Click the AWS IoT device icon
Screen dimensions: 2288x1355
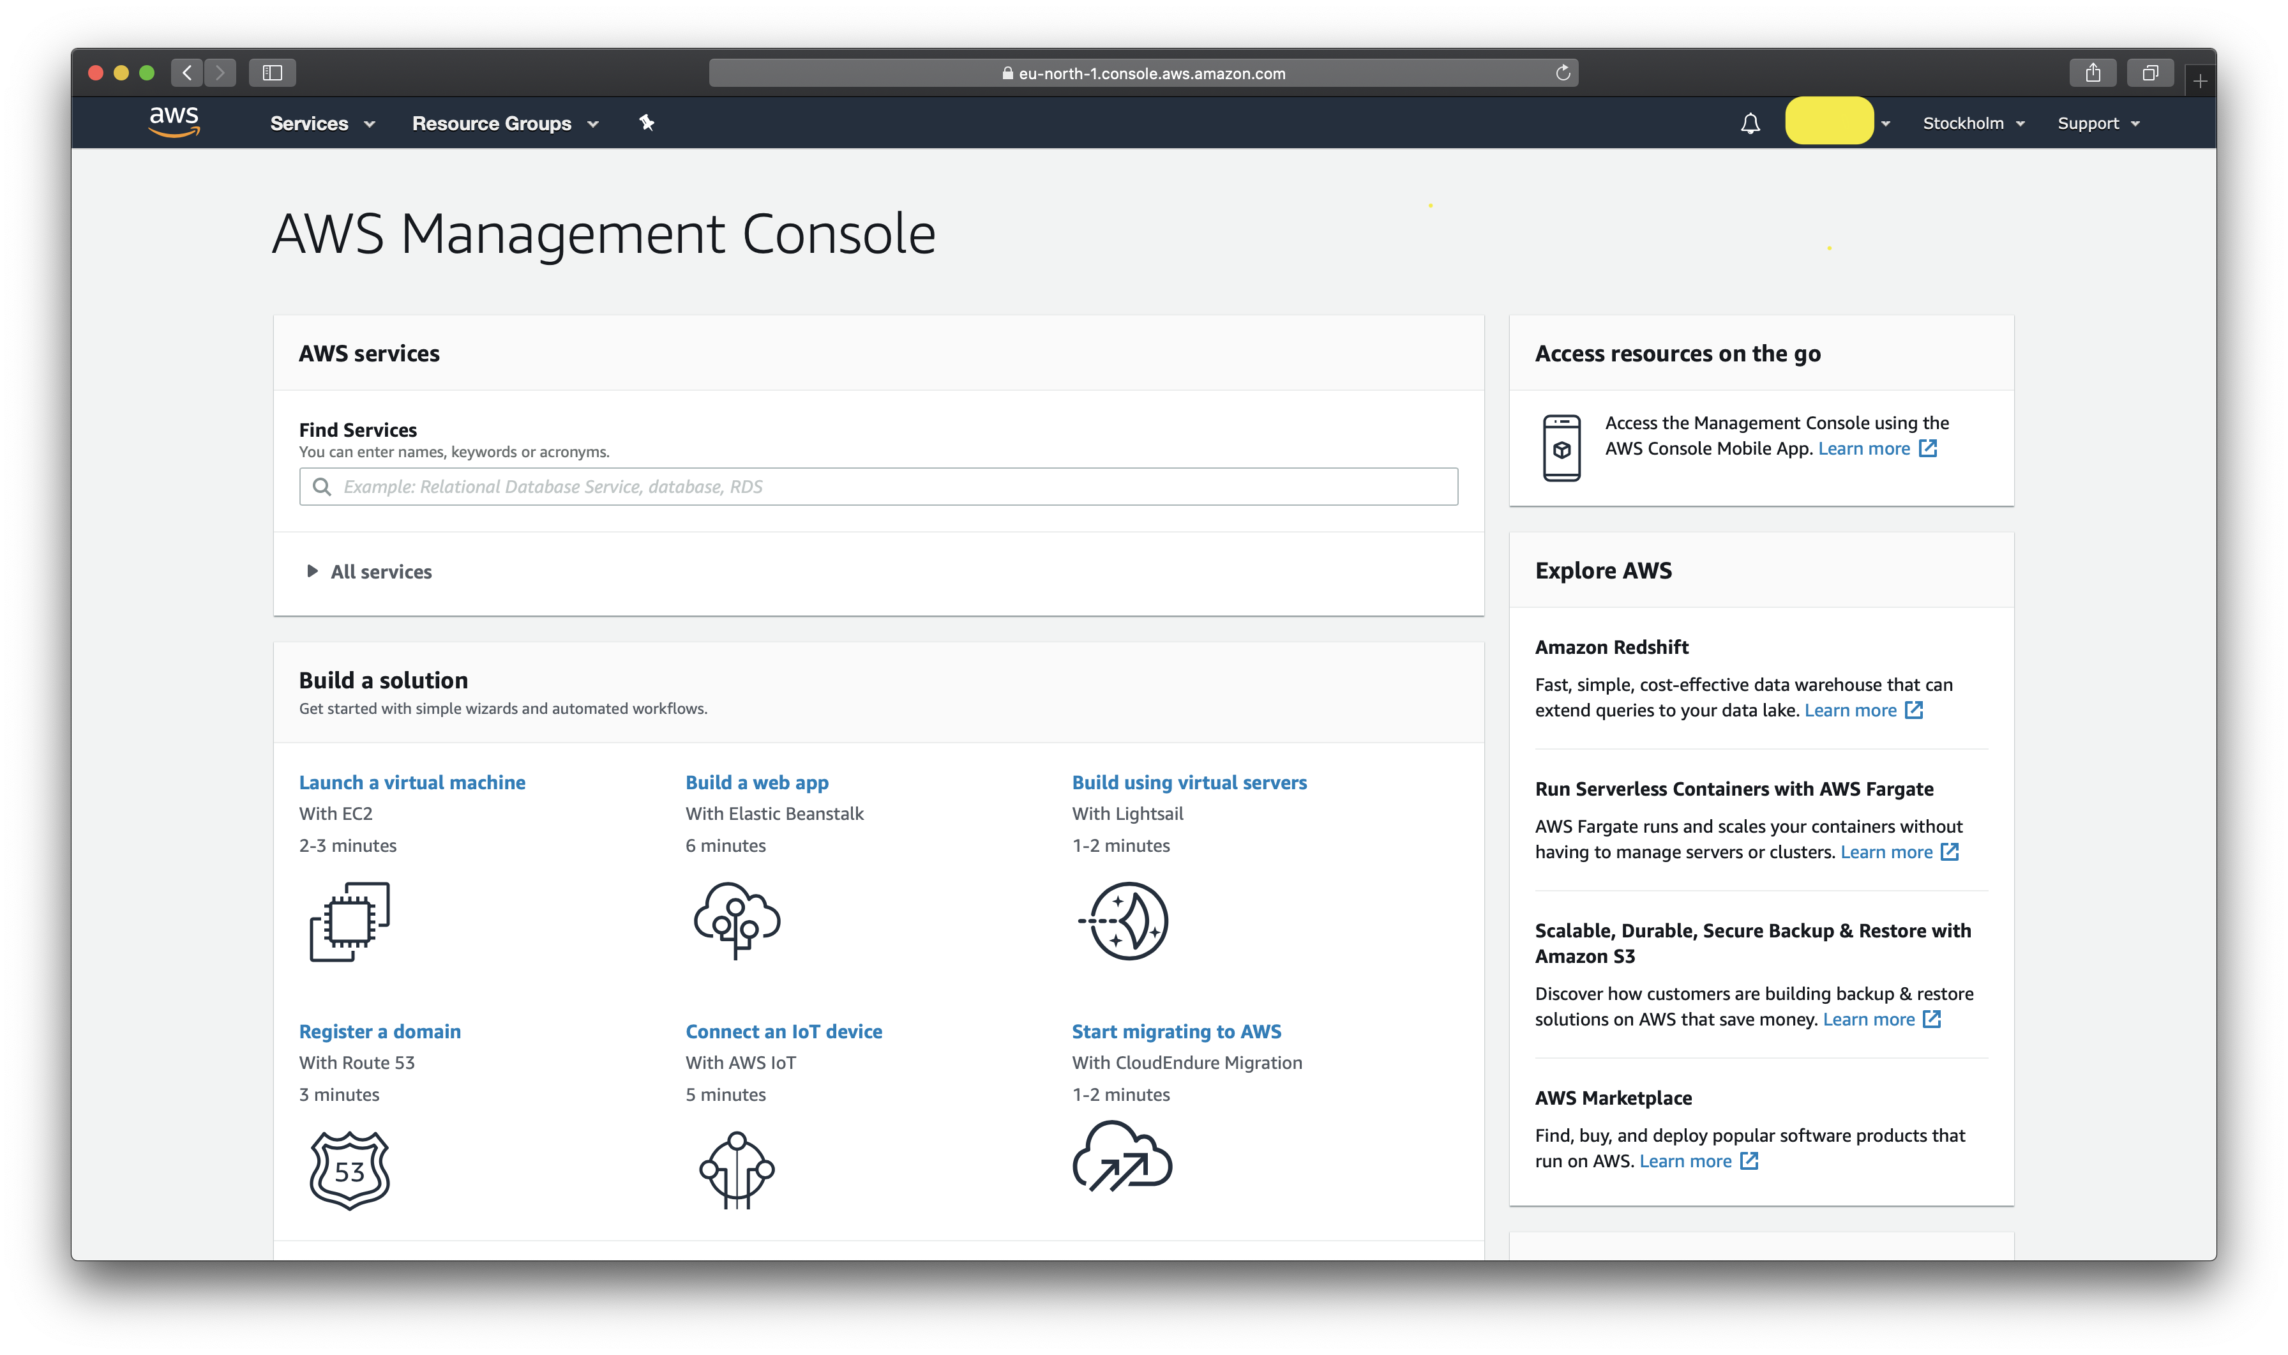(x=737, y=1170)
